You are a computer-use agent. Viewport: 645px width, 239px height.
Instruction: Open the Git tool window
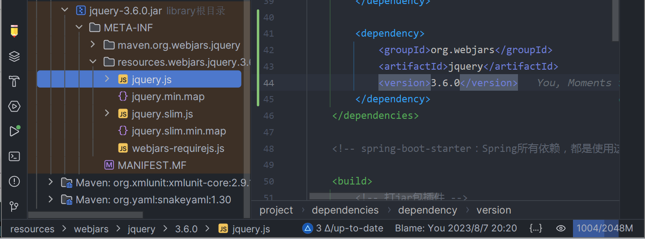pos(14,206)
